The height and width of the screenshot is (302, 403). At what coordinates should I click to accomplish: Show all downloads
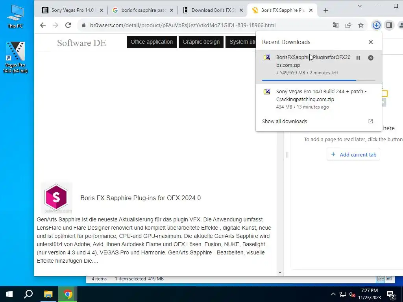pyautogui.click(x=284, y=121)
